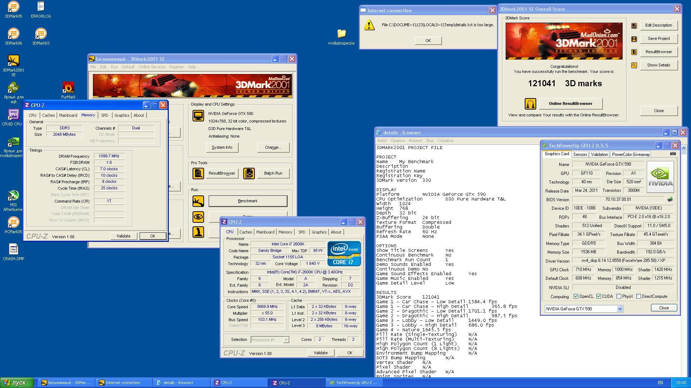The width and height of the screenshot is (691, 388).
Task: Click the System Info button
Action: point(222,147)
